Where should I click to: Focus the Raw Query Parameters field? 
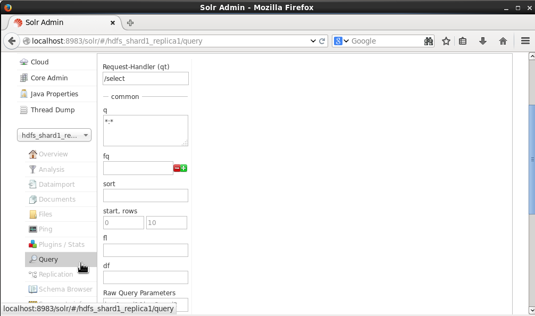[146, 305]
